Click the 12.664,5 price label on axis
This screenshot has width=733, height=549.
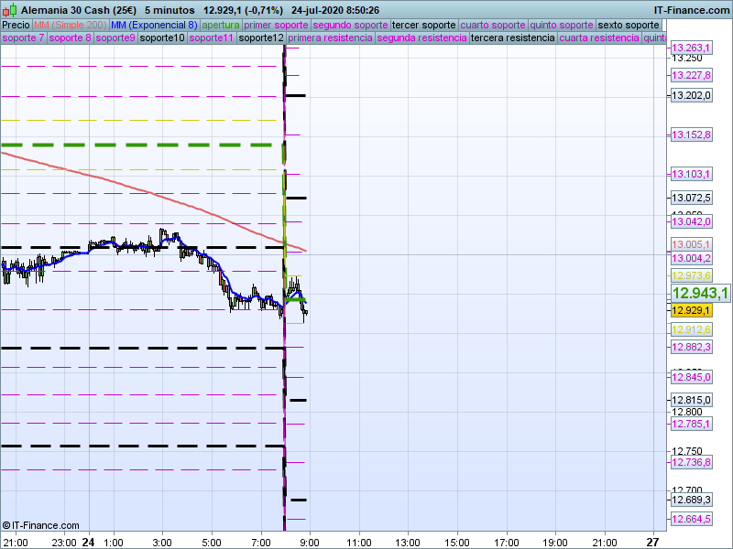pyautogui.click(x=691, y=520)
